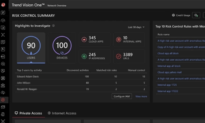Click the IP Addresses green icon
The width and height of the screenshot is (205, 123).
(84, 56)
